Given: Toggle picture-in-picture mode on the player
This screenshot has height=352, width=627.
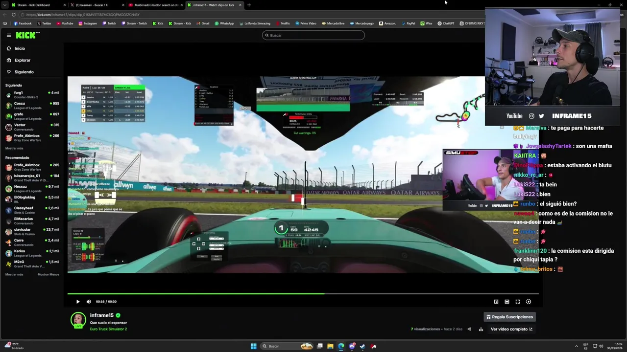Looking at the screenshot, I should click(496, 302).
